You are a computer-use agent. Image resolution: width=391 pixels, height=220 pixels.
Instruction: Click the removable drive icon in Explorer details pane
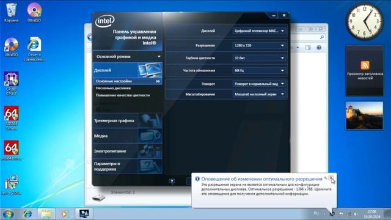(x=99, y=198)
